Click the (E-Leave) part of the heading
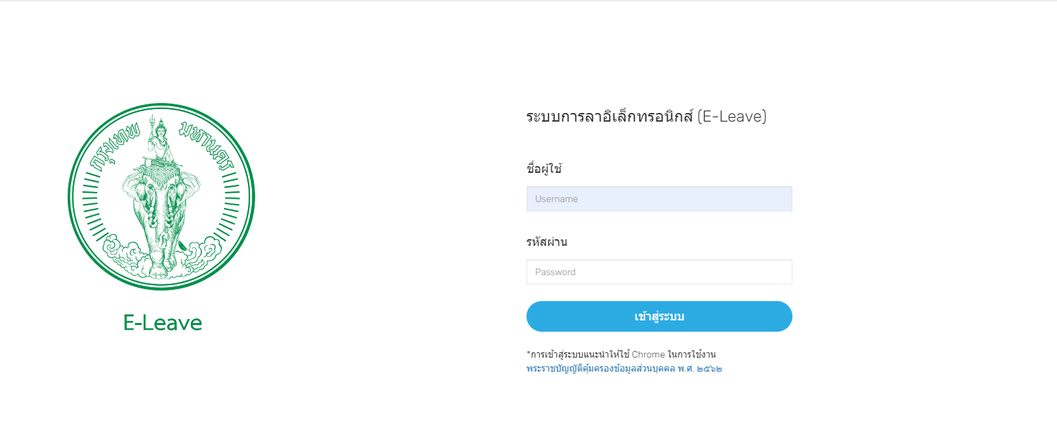This screenshot has width=1057, height=446. [732, 116]
